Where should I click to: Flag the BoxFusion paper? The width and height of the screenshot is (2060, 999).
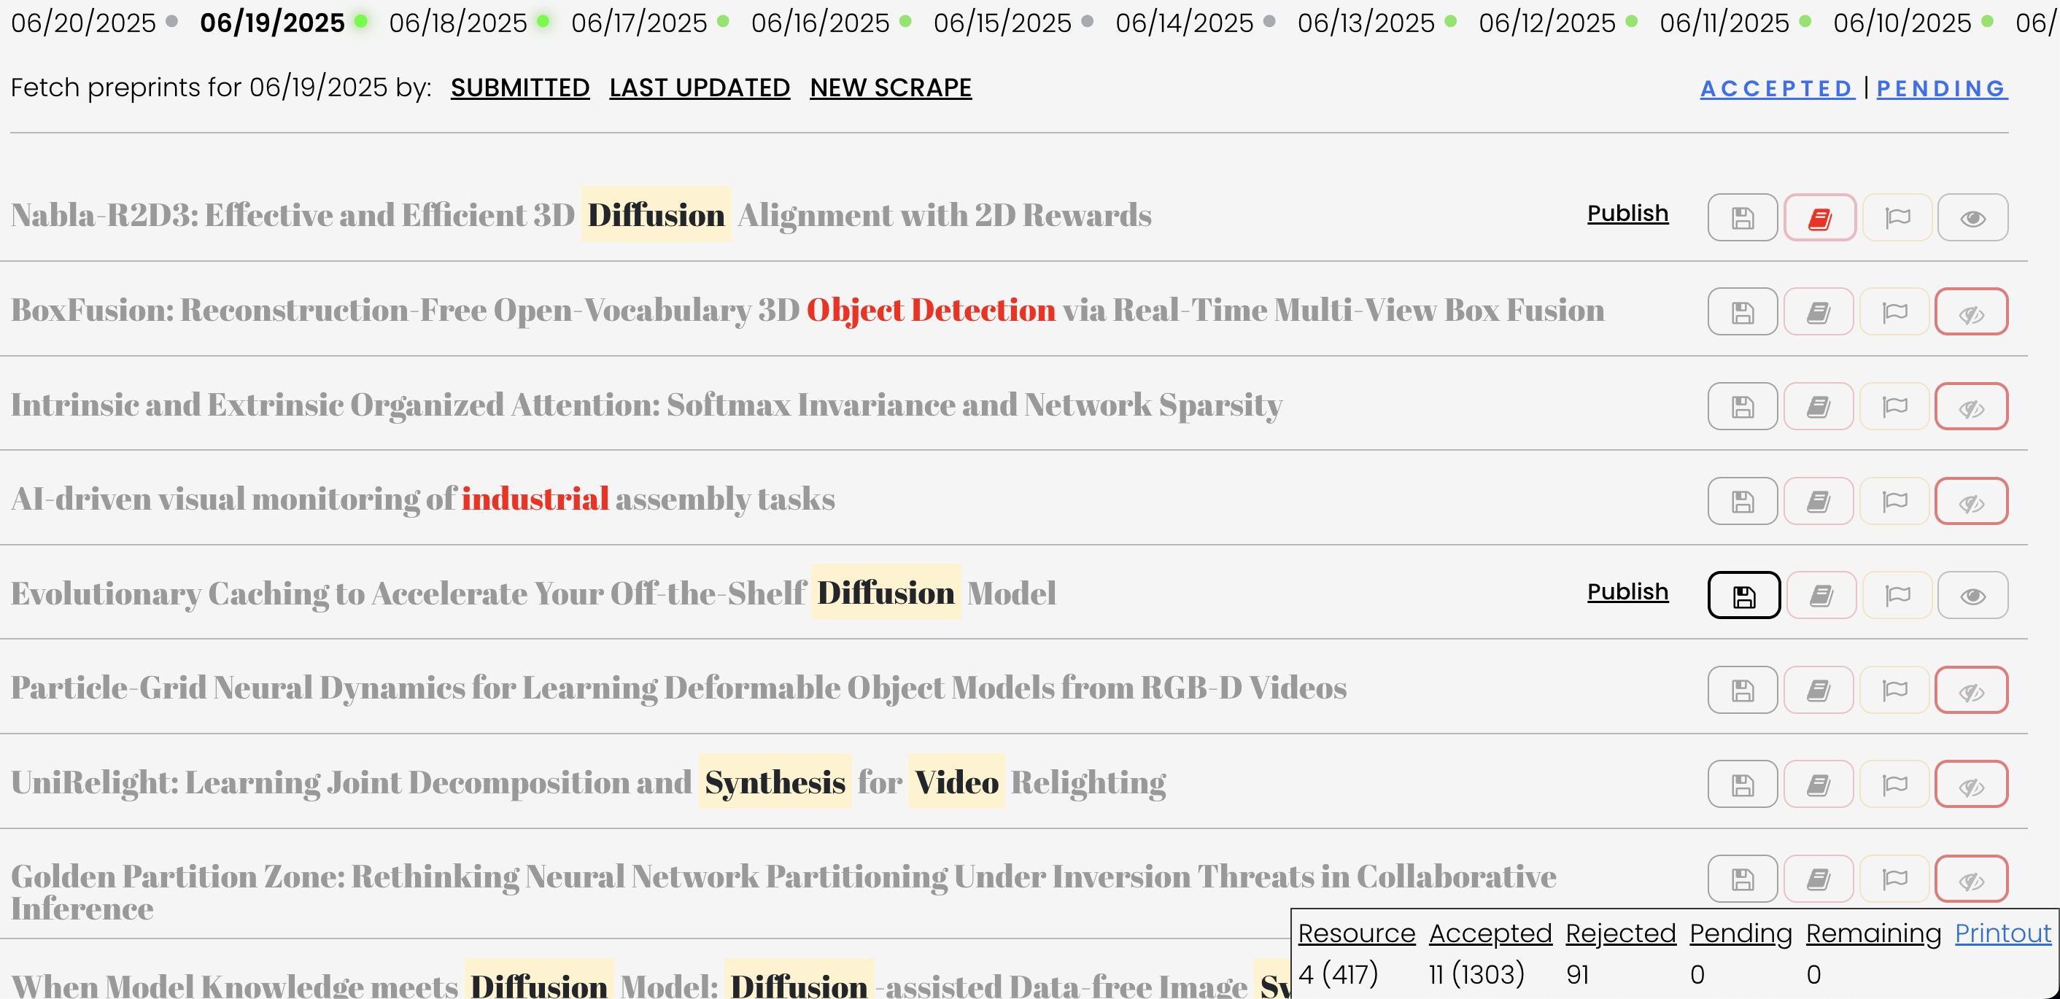coord(1894,311)
